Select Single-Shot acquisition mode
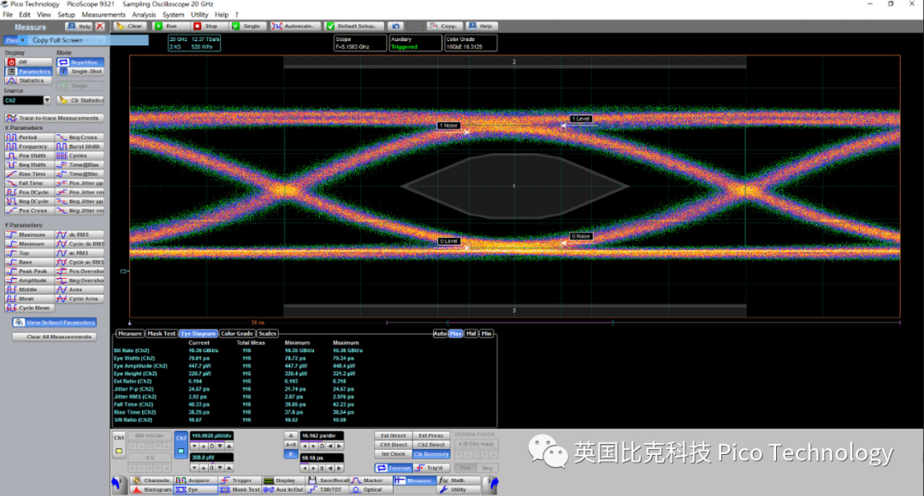Image resolution: width=924 pixels, height=496 pixels. (x=86, y=72)
